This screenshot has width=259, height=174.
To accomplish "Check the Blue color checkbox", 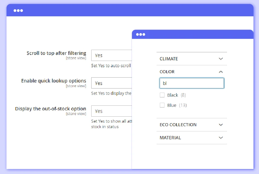I will click(x=162, y=105).
